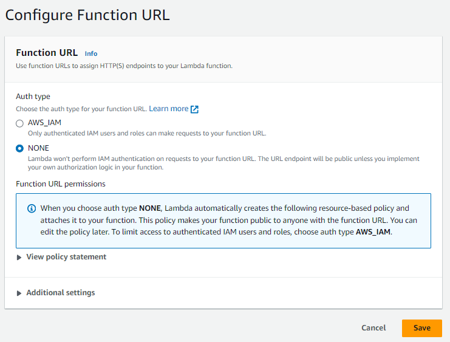
Task: Select the AWS_IAM radio button
Action: coord(19,123)
